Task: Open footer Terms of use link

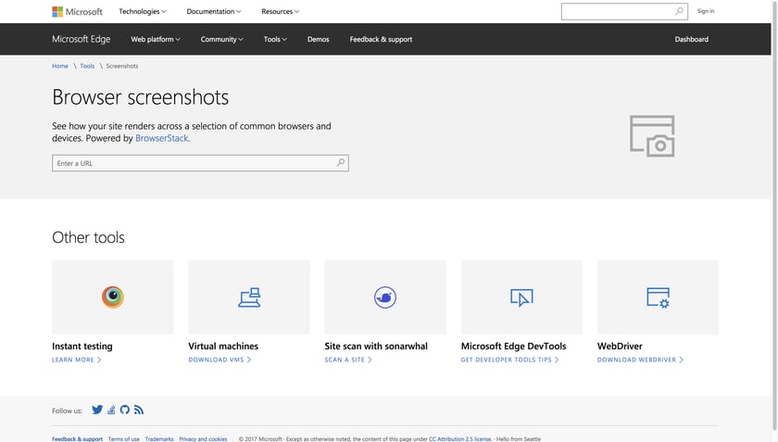Action: [124, 439]
